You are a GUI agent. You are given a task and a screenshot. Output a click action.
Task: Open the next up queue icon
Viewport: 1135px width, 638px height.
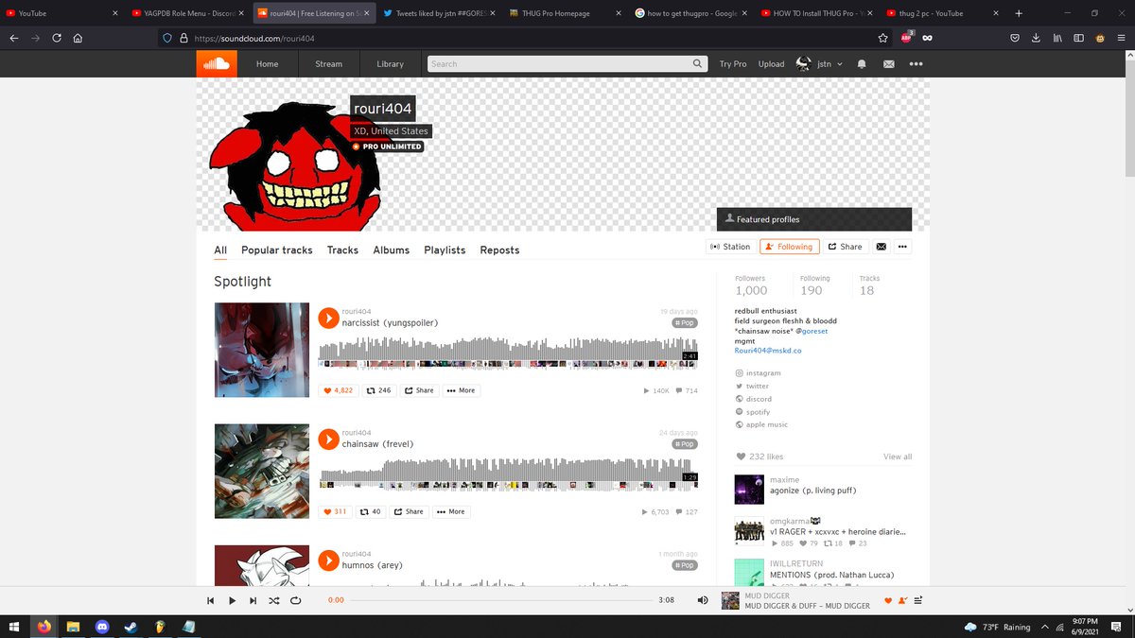click(918, 600)
